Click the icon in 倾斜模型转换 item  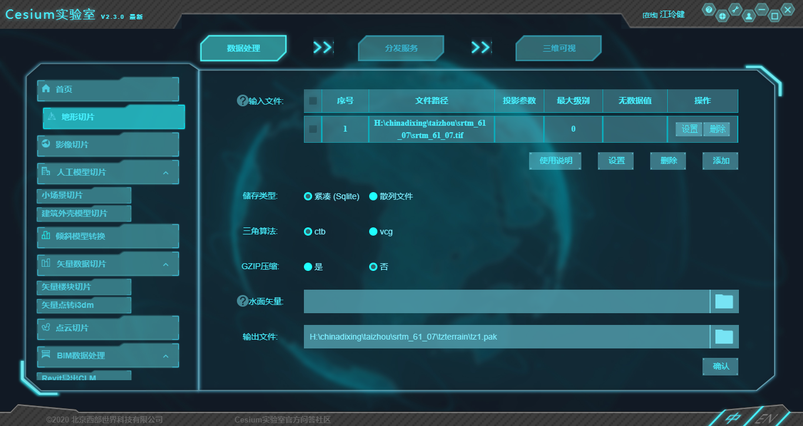[x=46, y=236]
